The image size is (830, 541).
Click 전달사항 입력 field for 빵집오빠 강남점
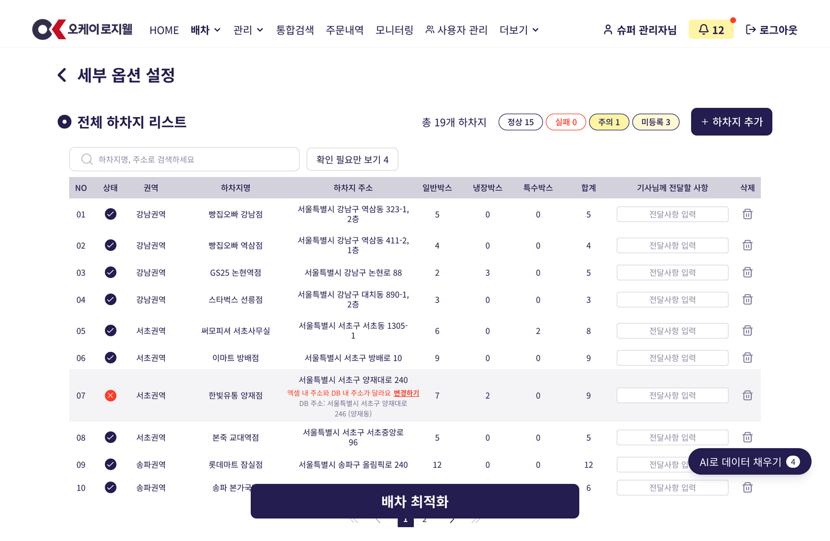(x=673, y=214)
